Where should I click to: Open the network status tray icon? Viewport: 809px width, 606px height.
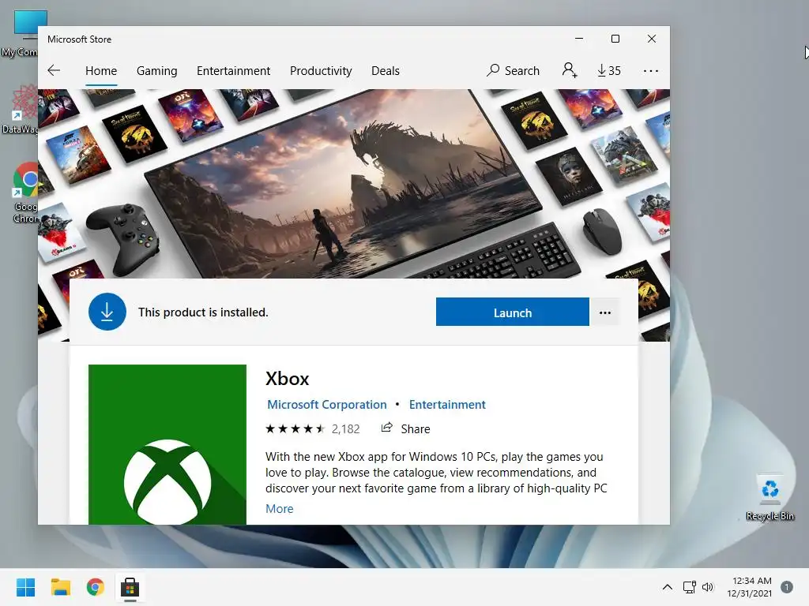(x=689, y=587)
